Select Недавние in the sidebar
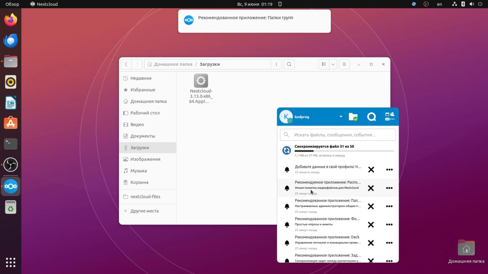Screen dimensions: 488x274 (148, 78)
